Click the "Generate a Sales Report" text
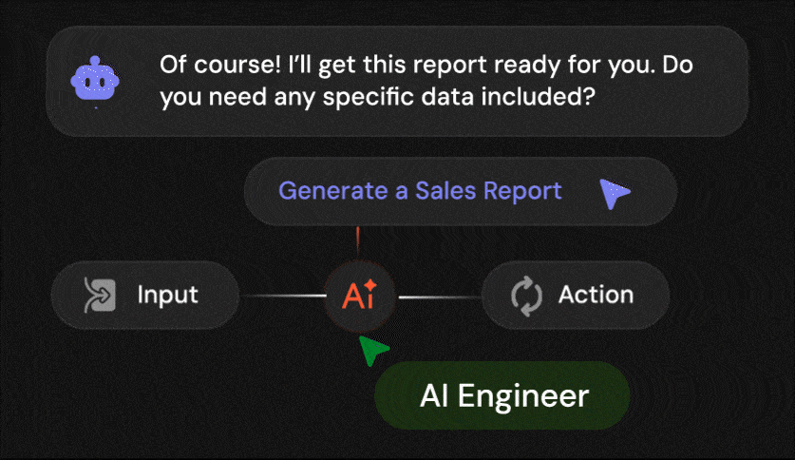 pyautogui.click(x=420, y=191)
